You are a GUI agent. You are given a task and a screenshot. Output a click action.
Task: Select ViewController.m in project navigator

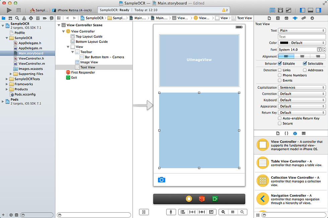[31, 64]
